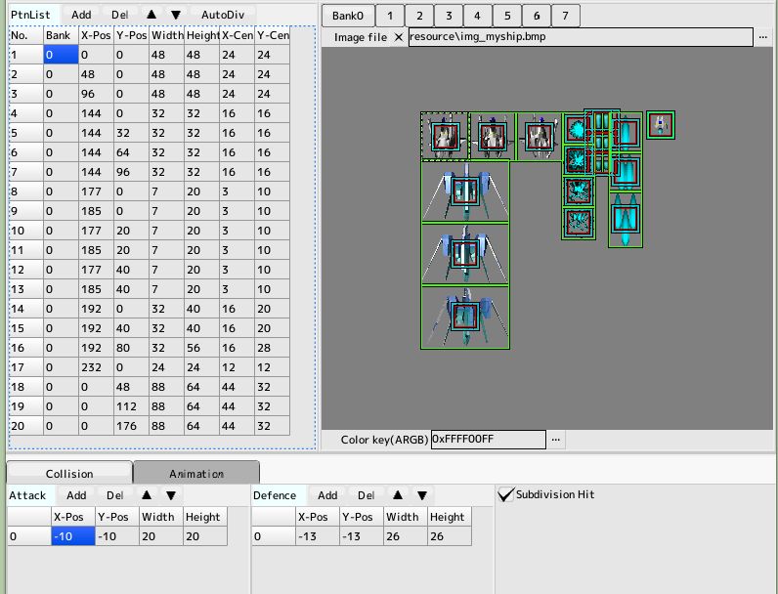Add a new Attack collision box

[76, 495]
